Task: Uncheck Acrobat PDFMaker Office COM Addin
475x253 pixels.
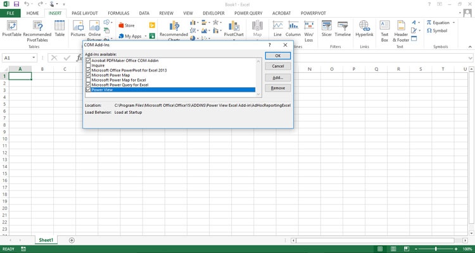Action: (89, 61)
